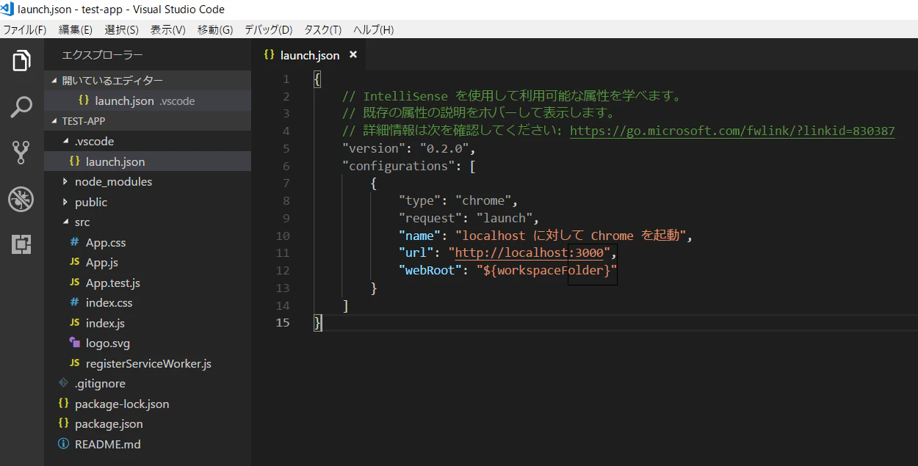This screenshot has width=918, height=466.
Task: Open package.json file
Action: [x=109, y=423]
